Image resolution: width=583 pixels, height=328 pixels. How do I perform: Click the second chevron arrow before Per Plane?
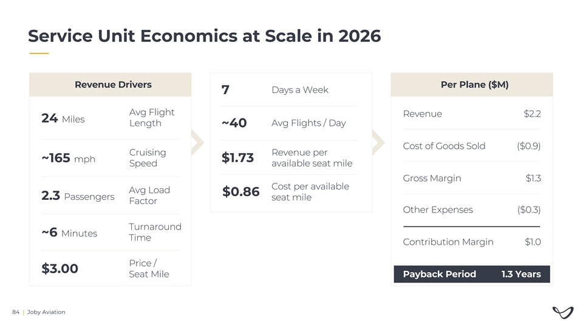(379, 142)
